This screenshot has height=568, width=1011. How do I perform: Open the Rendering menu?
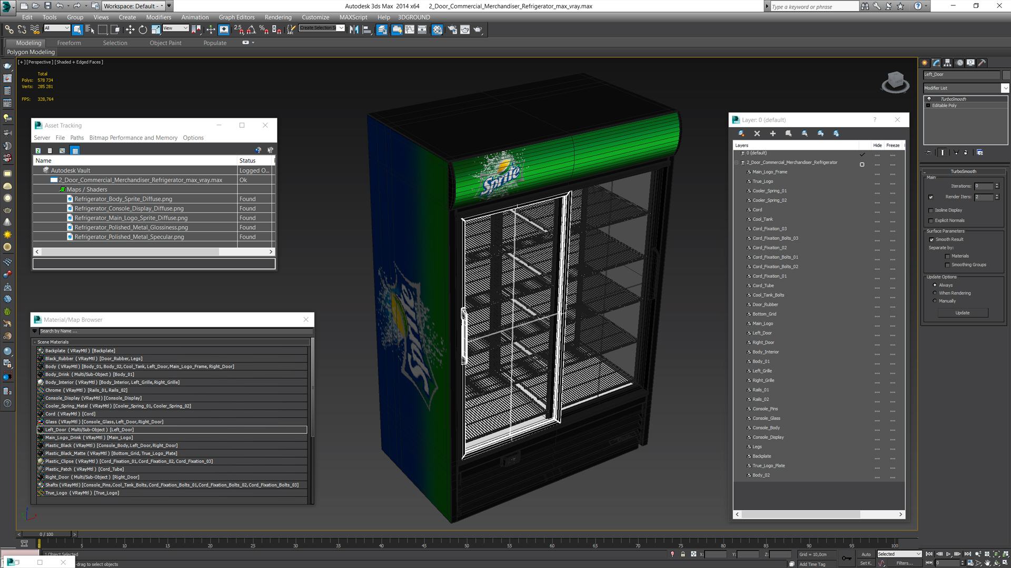[278, 17]
